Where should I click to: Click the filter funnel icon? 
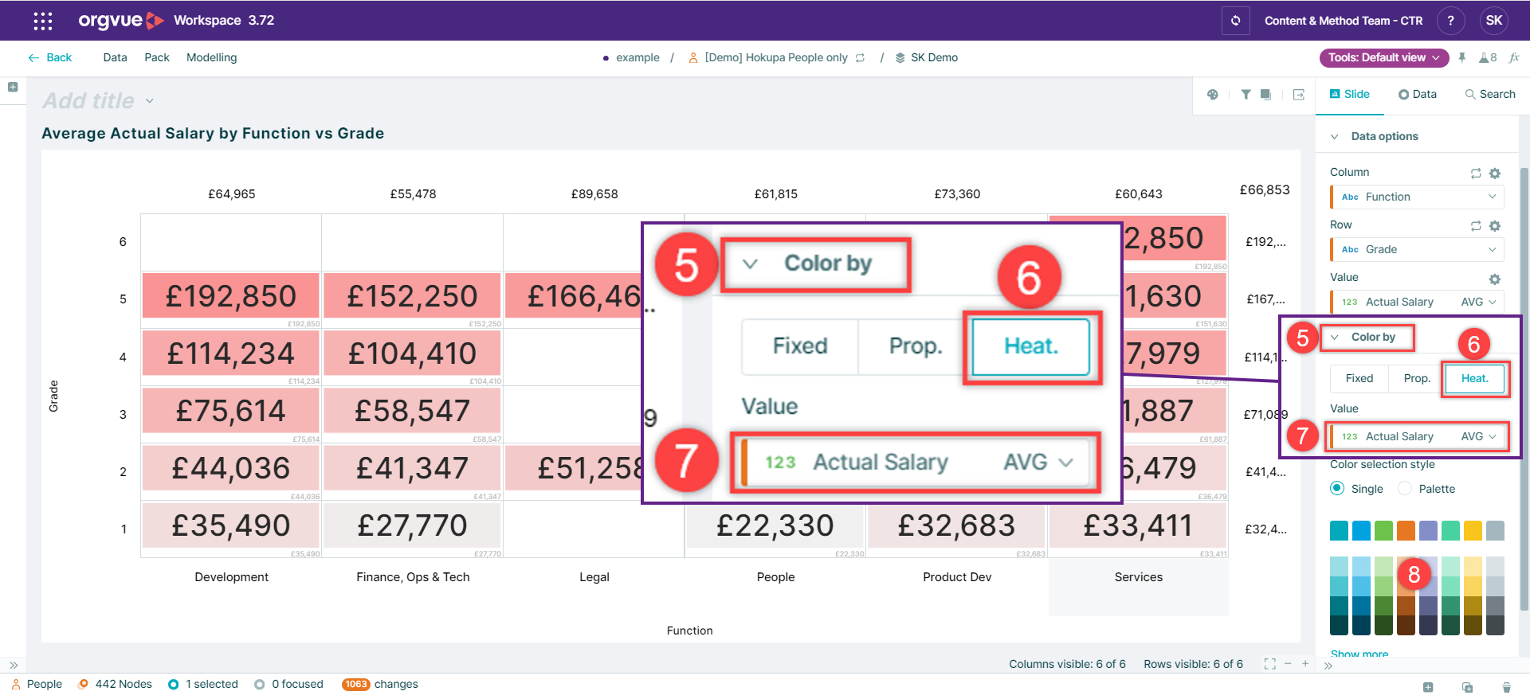click(x=1246, y=94)
